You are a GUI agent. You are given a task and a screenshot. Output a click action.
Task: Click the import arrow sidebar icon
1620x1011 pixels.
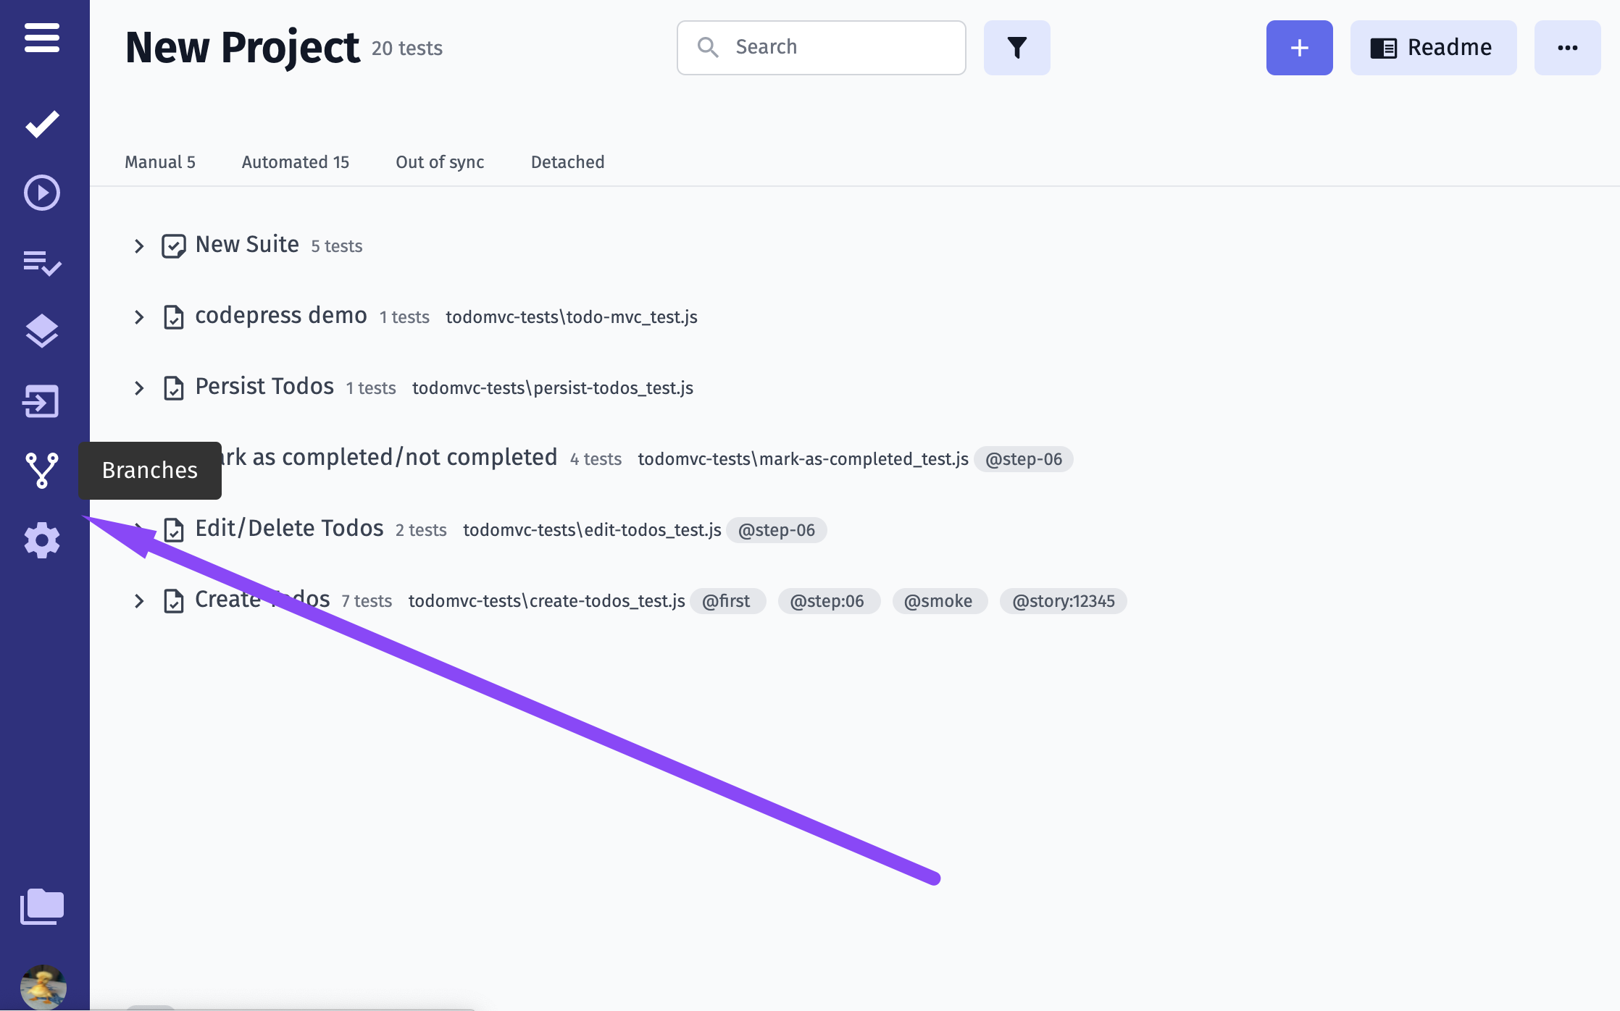42,401
